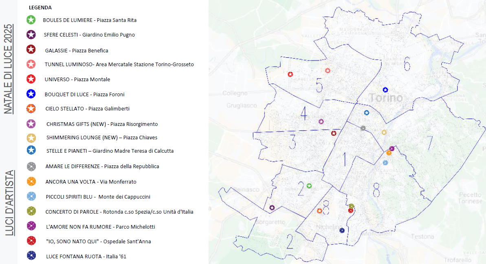Click the district number 7 on map
This screenshot has width=486, height=264.
click(x=429, y=143)
